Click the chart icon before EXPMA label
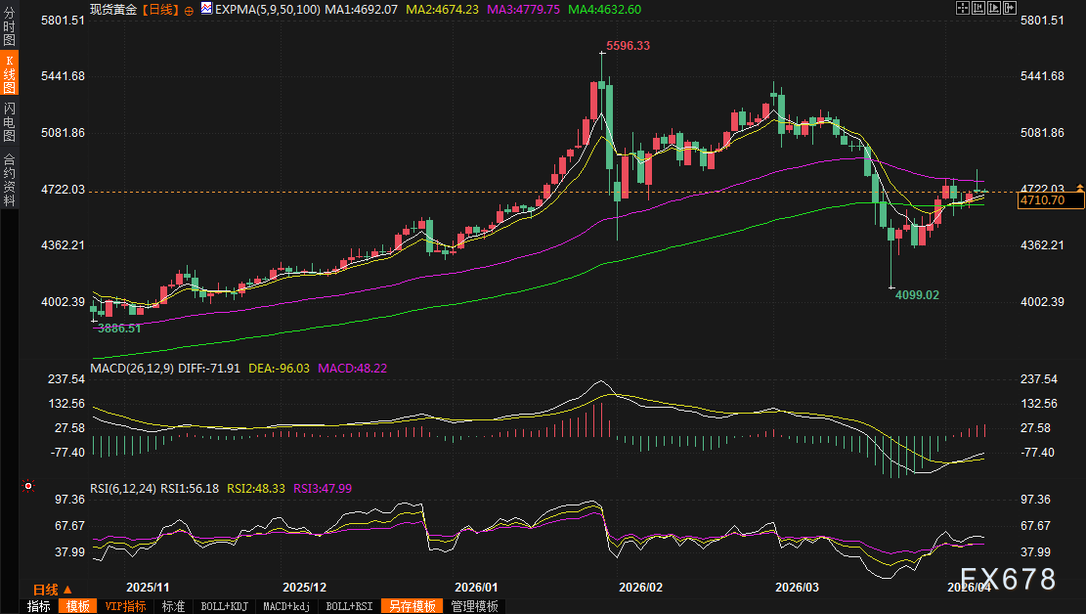Image resolution: width=1086 pixels, height=614 pixels. [206, 9]
